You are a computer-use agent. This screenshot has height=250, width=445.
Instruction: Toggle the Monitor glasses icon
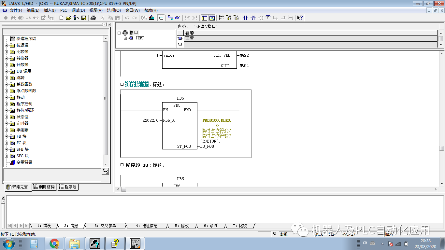coord(178,18)
